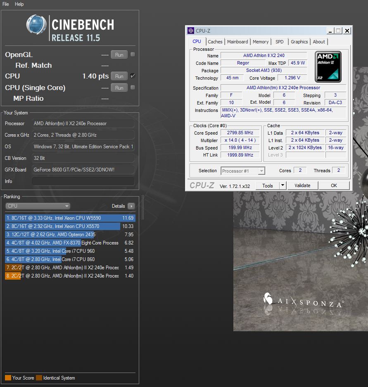Select ranking entry Intel Core i7 CPU 860

coord(70,259)
